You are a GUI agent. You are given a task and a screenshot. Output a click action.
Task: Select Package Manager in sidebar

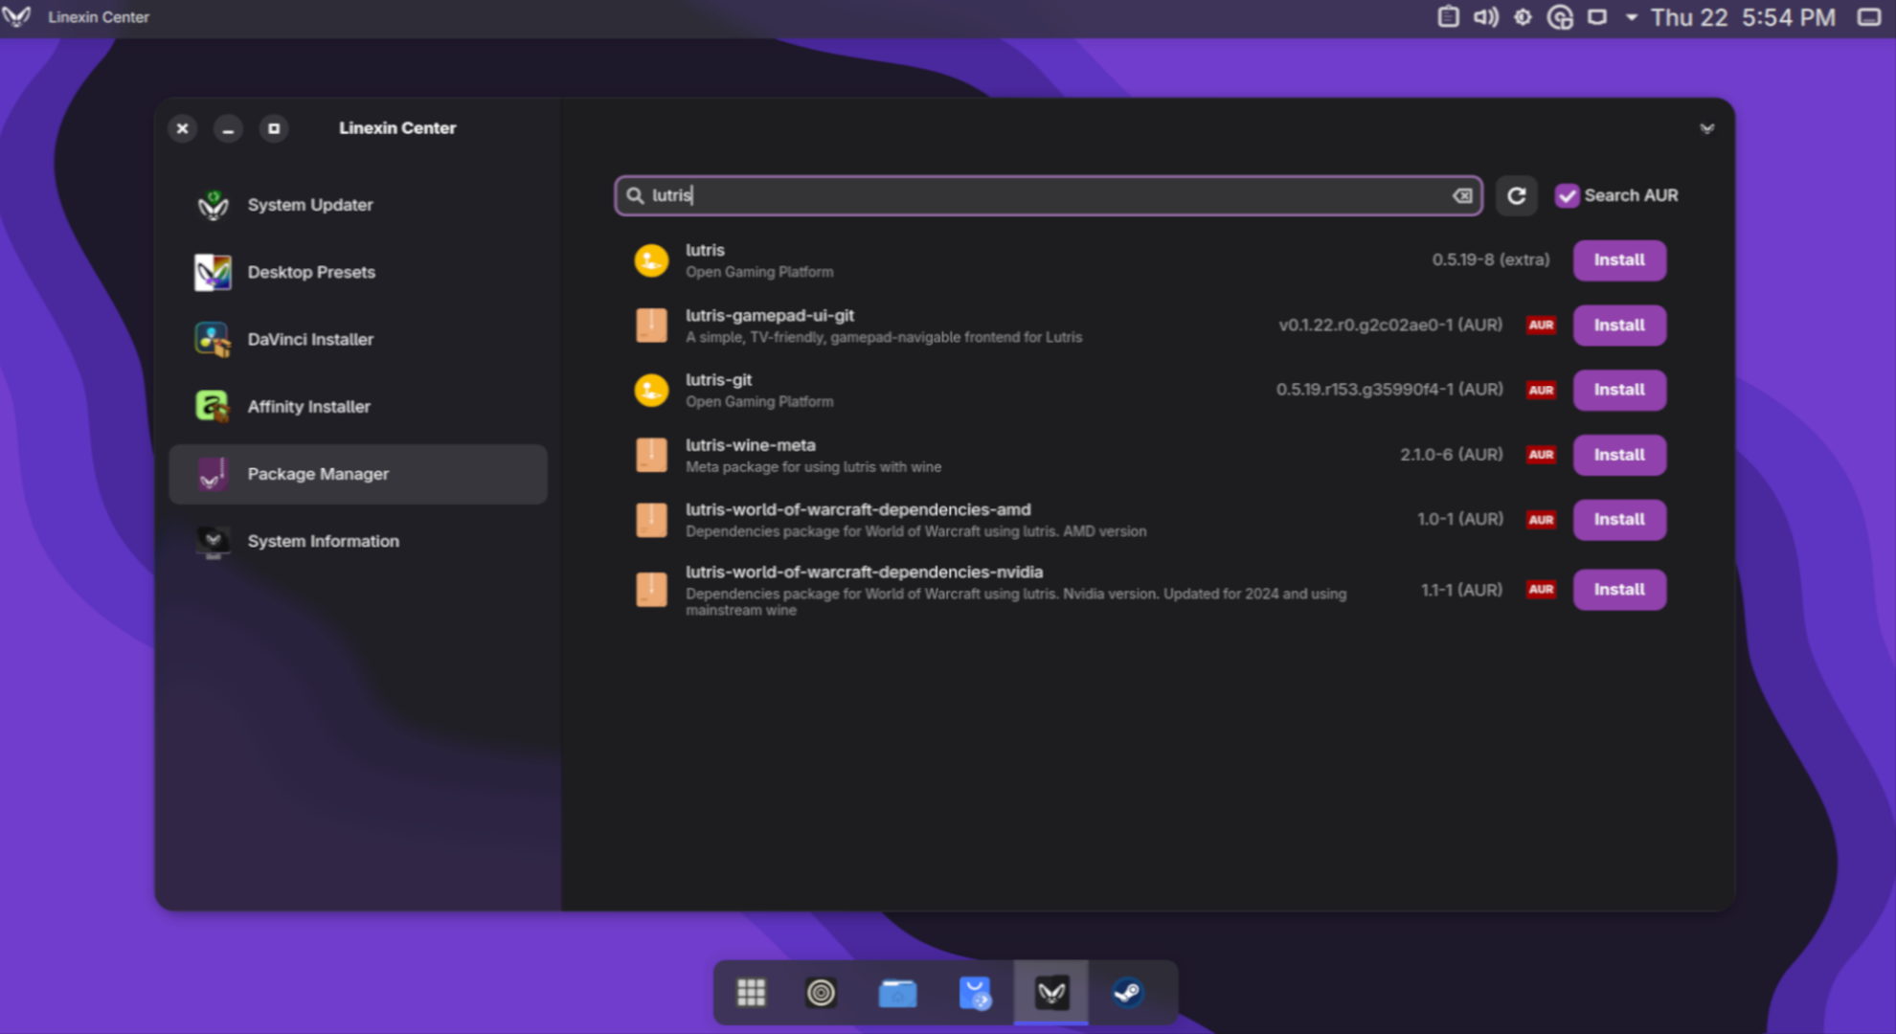click(357, 474)
